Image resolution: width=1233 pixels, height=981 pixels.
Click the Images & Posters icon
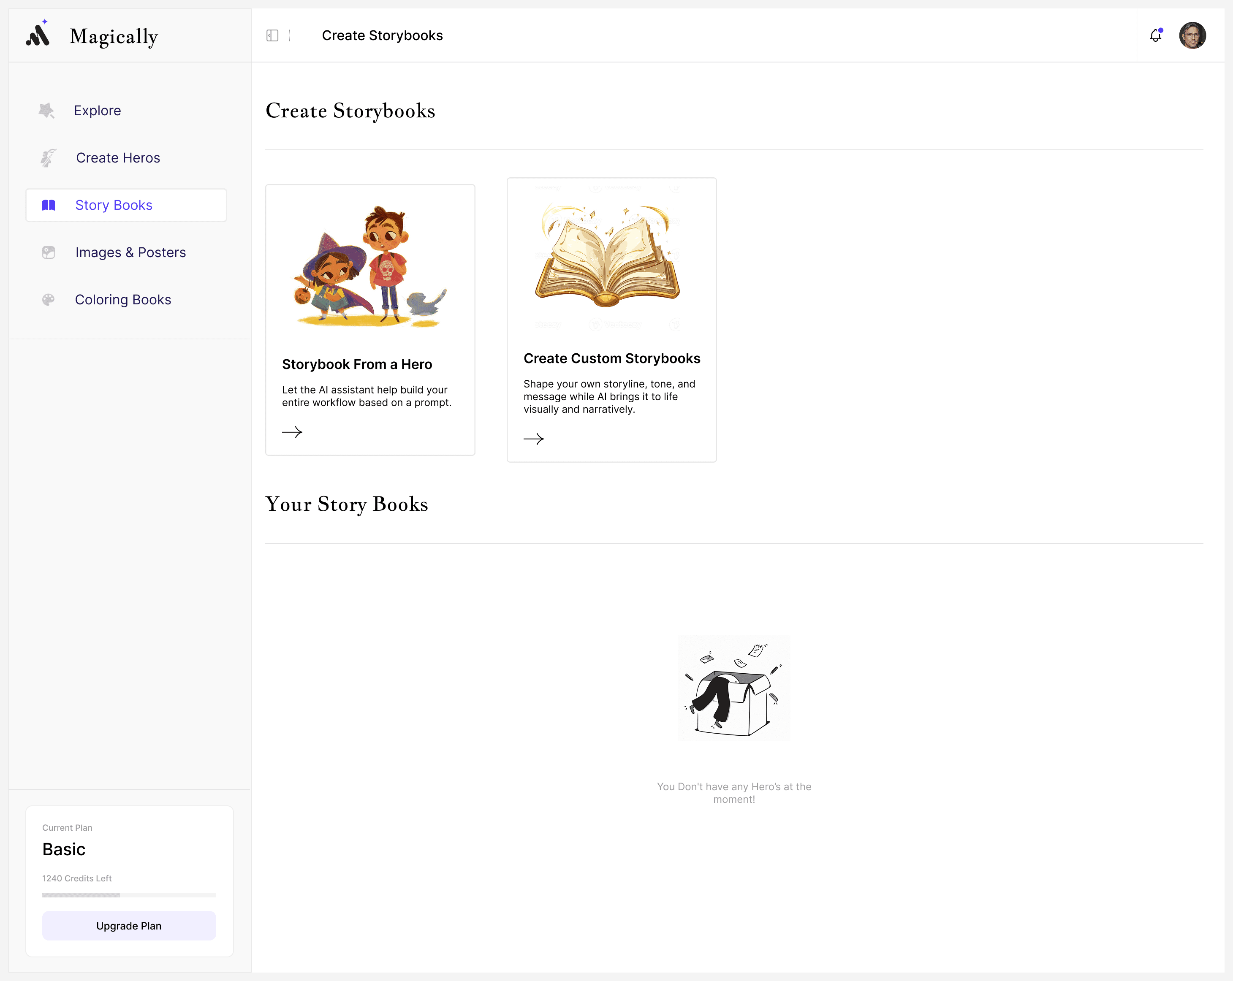click(x=49, y=252)
